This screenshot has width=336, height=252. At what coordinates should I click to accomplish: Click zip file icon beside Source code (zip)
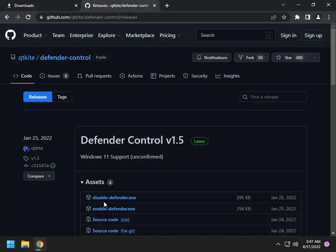tap(89, 219)
